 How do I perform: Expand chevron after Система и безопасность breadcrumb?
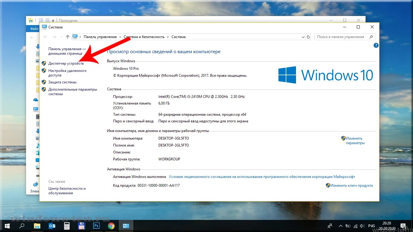168,37
